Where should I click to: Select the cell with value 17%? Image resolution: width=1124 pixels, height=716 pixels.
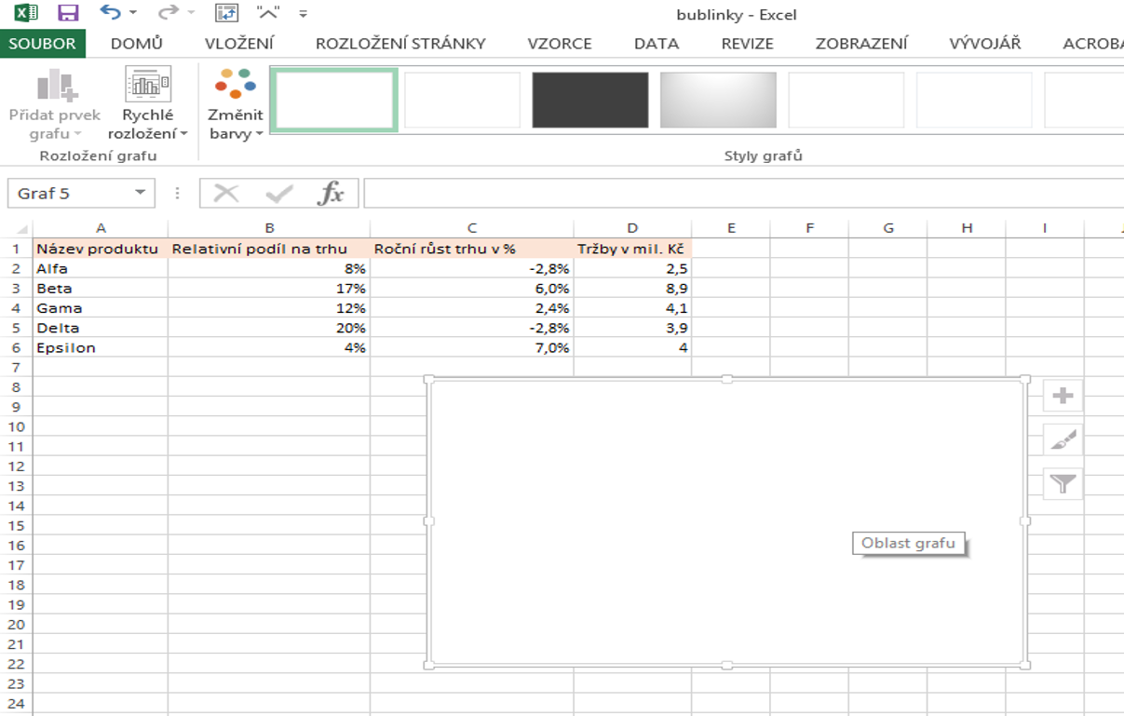[269, 288]
